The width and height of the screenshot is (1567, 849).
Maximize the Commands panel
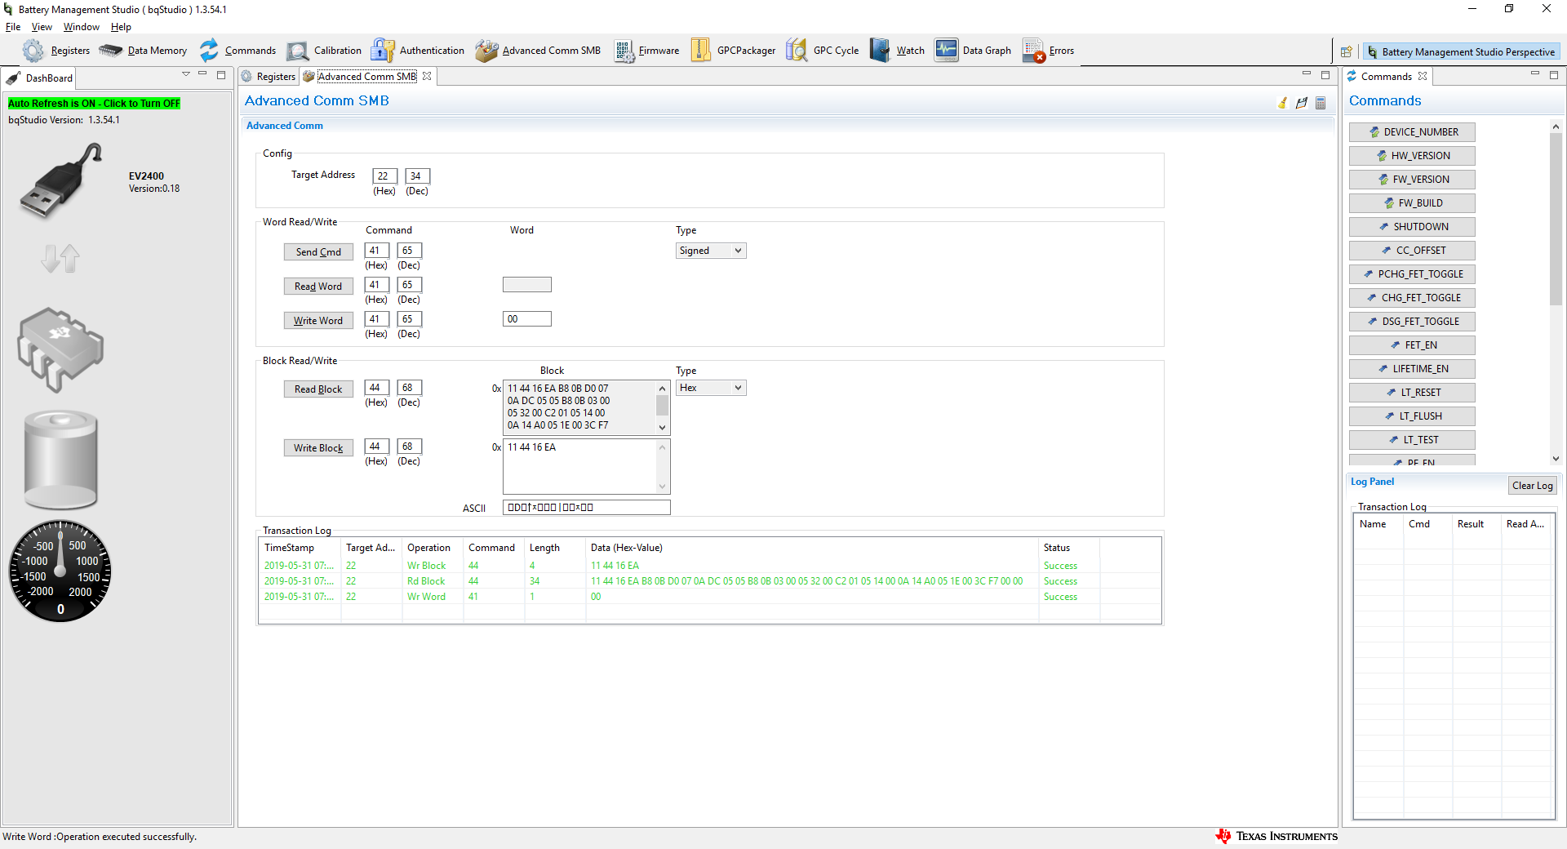coord(1554,74)
